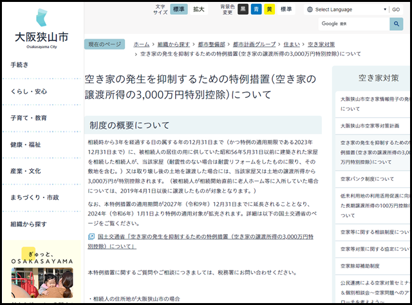Click the ぎゅっと OSAKASAYAMA banner photo
Image resolution: width=412 pixels, height=305 pixels.
pos(42,282)
